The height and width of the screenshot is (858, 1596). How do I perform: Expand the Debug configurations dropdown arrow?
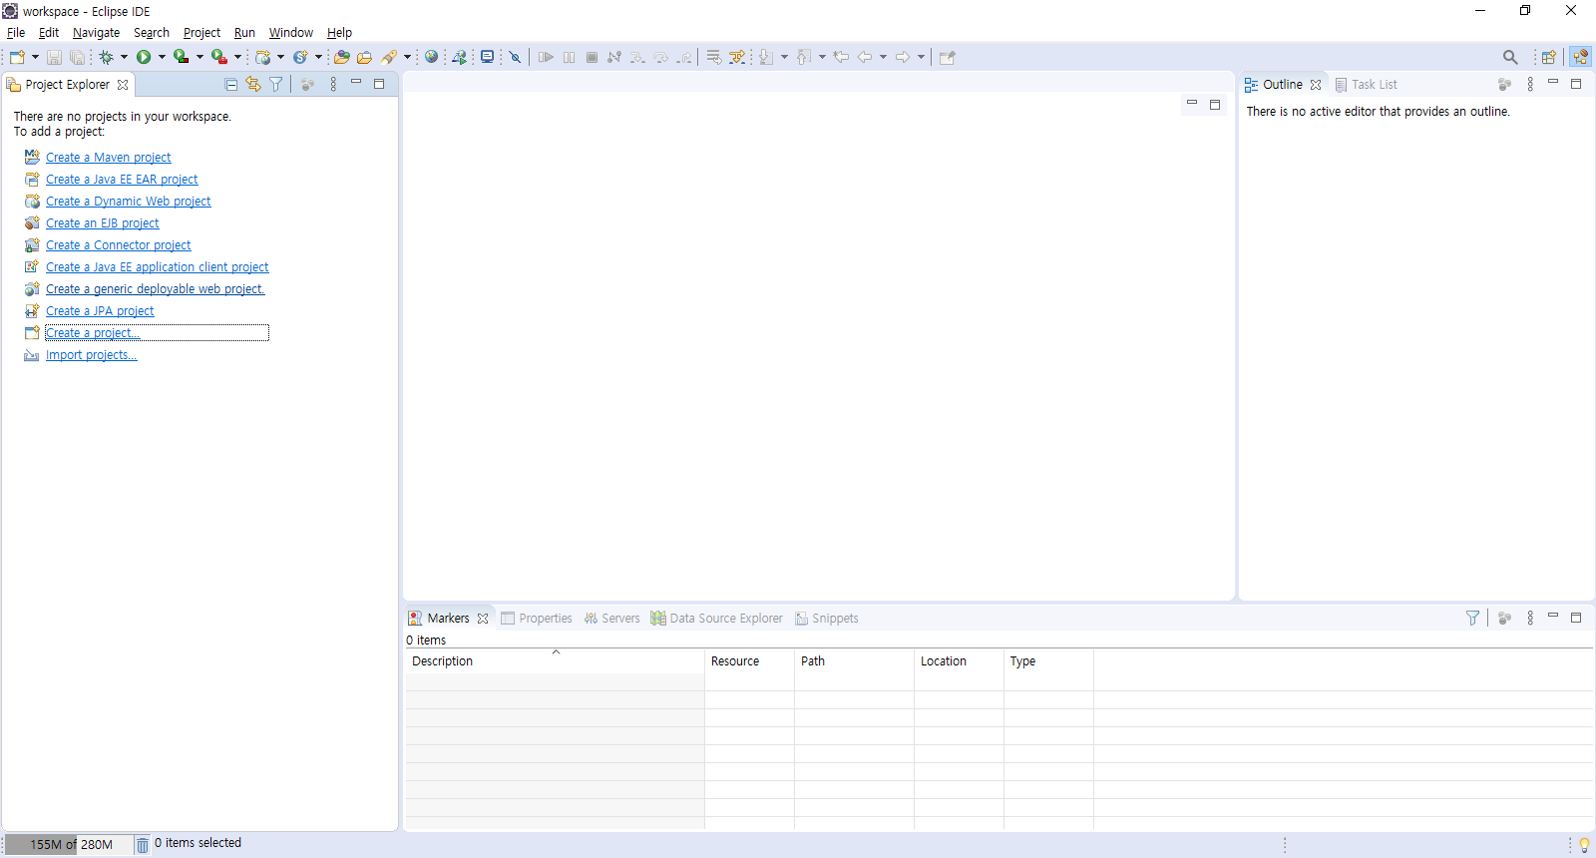[x=124, y=57]
